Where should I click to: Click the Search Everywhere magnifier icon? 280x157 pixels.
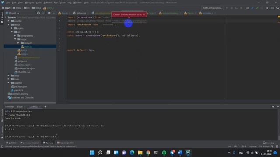277,8
